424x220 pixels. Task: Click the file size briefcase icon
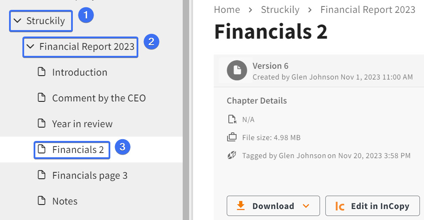(232, 137)
